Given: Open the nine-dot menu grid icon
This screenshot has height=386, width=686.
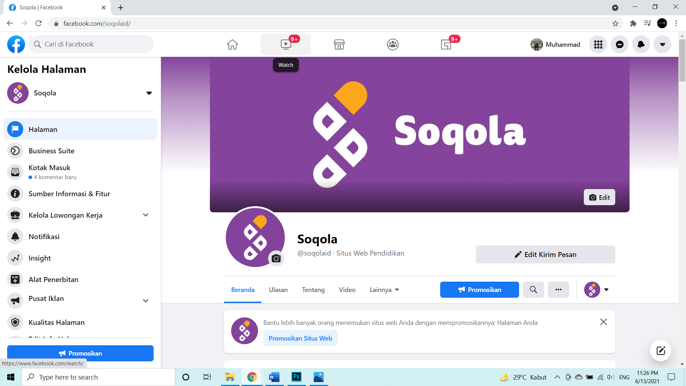Looking at the screenshot, I should pyautogui.click(x=598, y=44).
